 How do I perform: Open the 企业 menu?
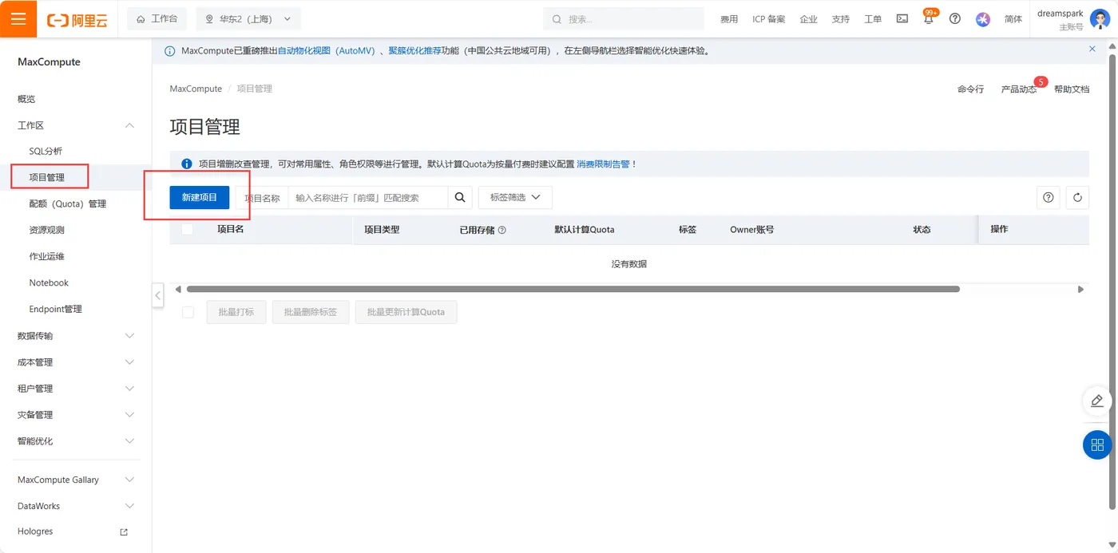point(809,19)
